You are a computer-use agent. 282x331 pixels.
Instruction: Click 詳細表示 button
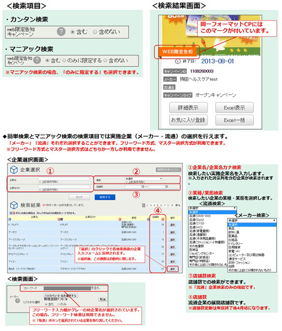click(188, 108)
